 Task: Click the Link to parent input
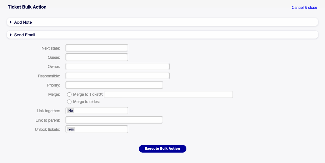pyautogui.click(x=114, y=120)
